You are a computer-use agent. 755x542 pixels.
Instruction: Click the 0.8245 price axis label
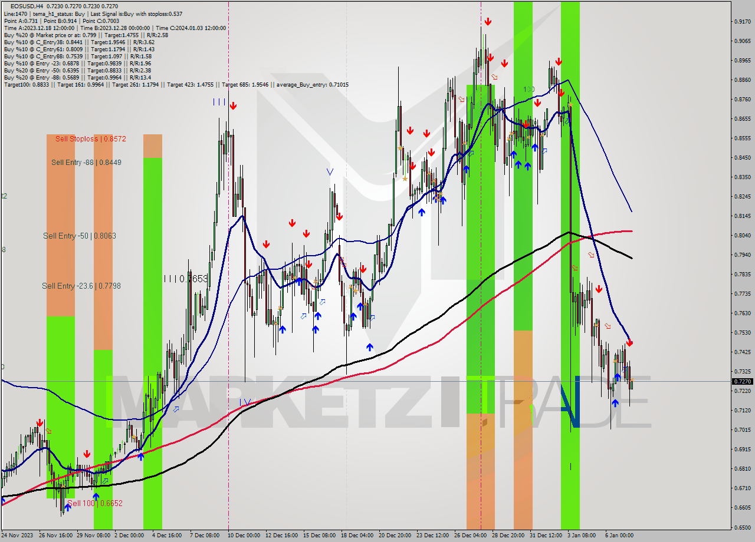click(742, 197)
